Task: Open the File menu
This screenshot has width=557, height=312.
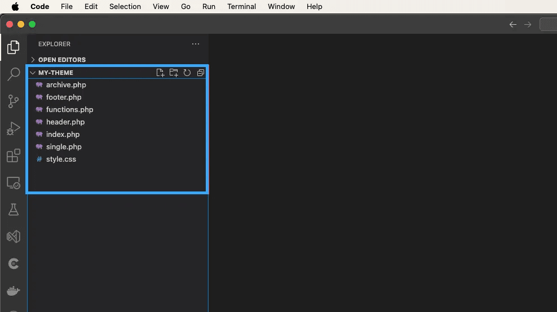Action: click(67, 6)
